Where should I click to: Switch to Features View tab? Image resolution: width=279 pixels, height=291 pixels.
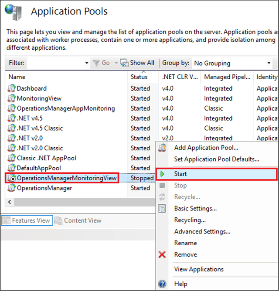[x=27, y=220]
